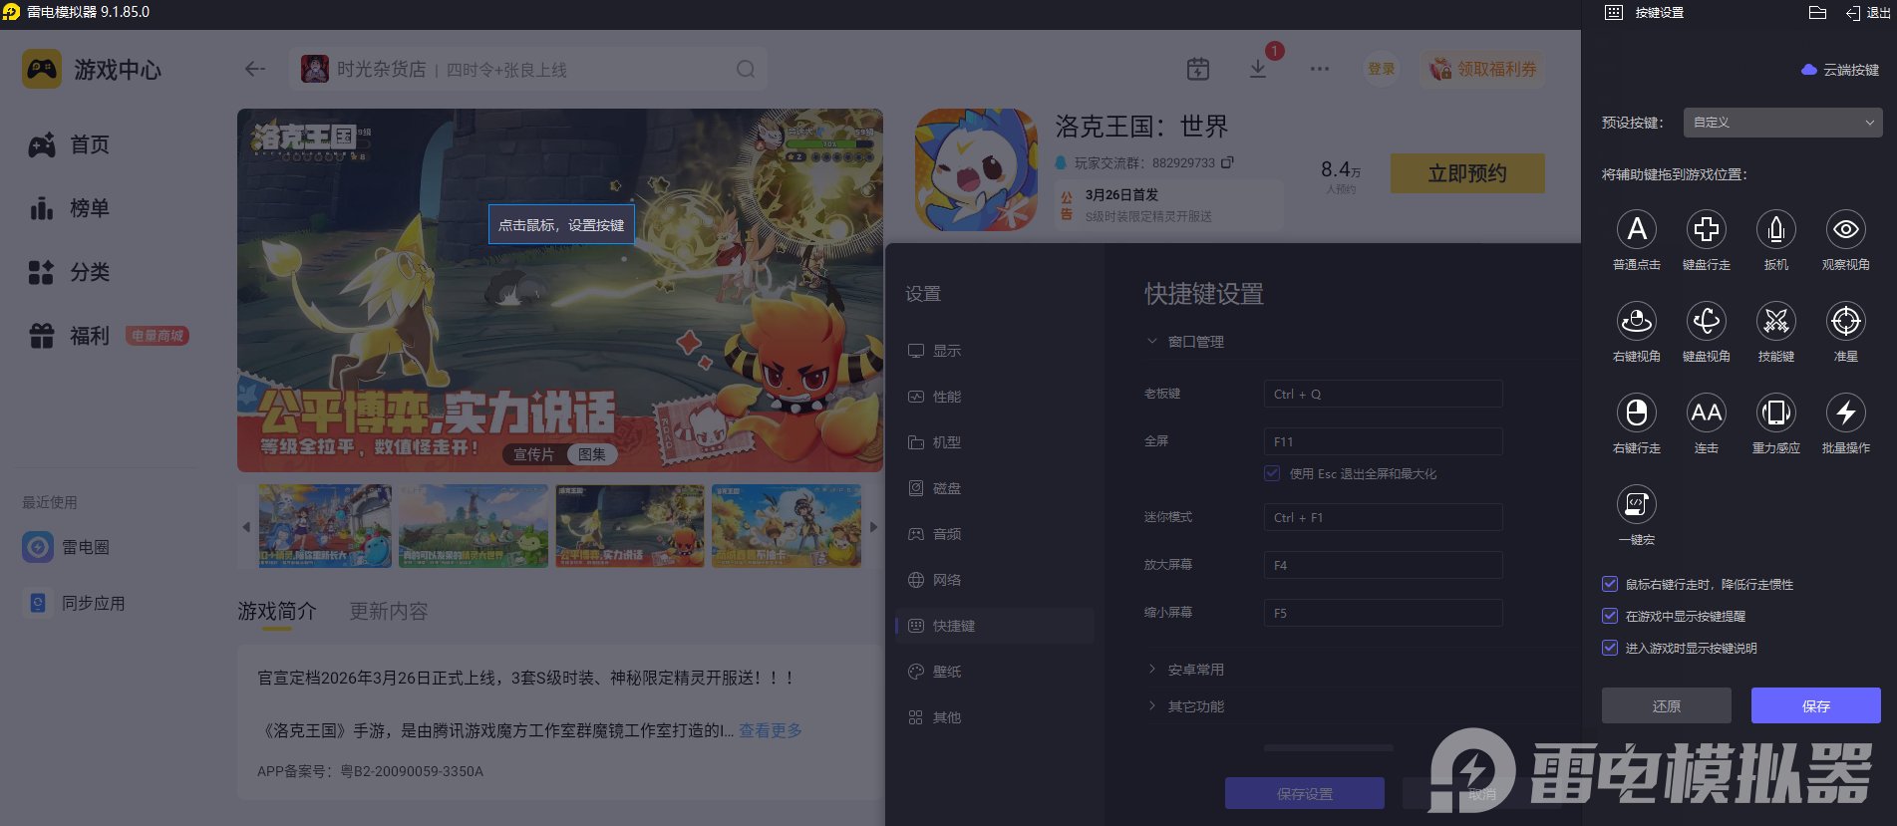Click 退出 to exit key settings
This screenshot has height=826, width=1897.
(x=1868, y=13)
